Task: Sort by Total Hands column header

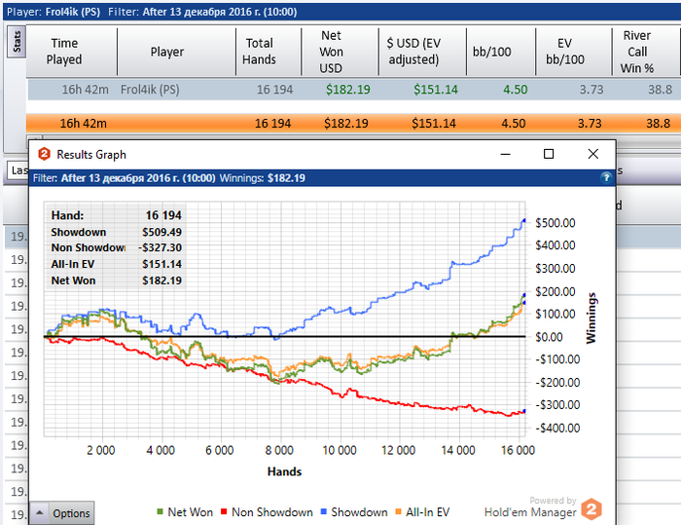Action: point(260,52)
